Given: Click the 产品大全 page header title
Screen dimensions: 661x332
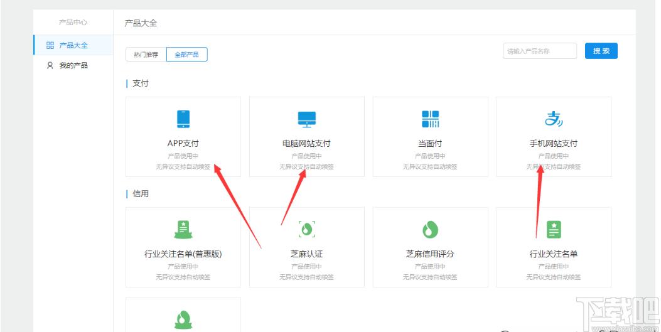Looking at the screenshot, I should click(141, 23).
